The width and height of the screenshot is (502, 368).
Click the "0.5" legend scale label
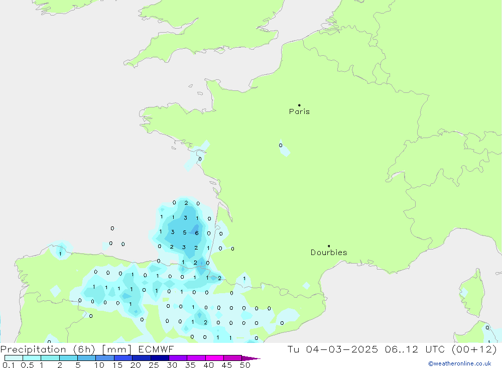(27, 365)
